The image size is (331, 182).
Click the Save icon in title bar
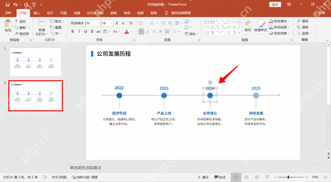point(8,4)
